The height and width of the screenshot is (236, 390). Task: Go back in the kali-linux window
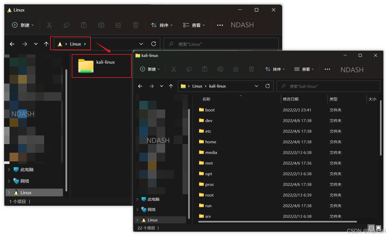[x=140, y=86]
